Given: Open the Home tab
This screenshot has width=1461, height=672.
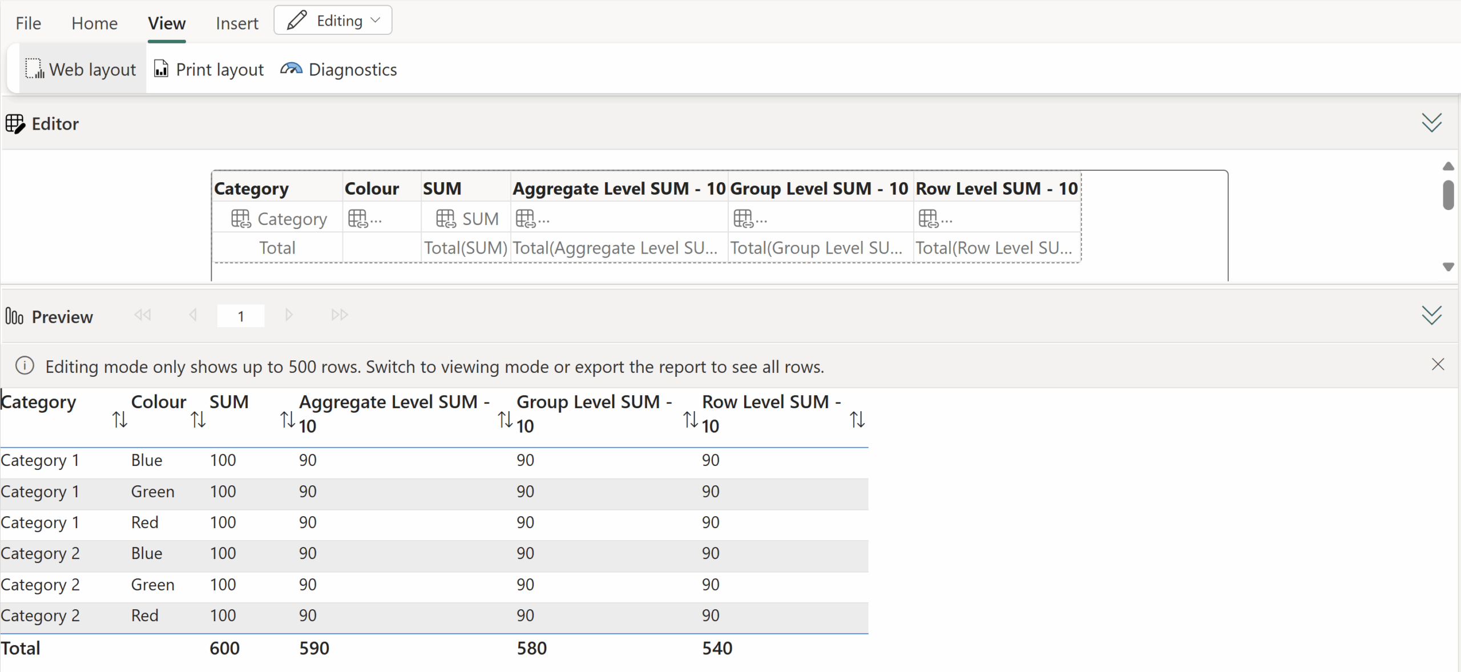Looking at the screenshot, I should (x=95, y=23).
